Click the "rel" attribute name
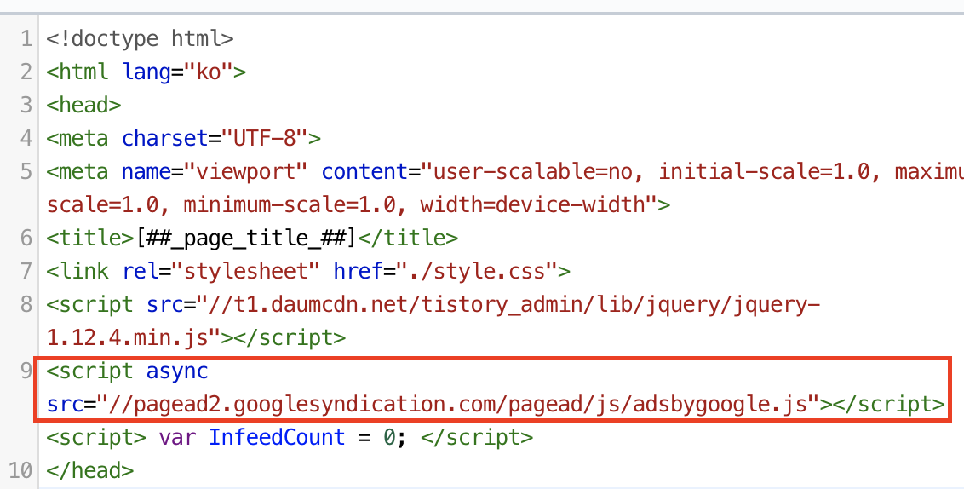 [141, 271]
